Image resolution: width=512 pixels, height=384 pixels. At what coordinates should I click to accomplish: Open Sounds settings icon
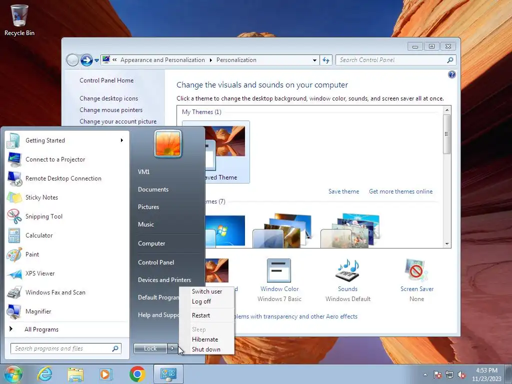point(347,270)
